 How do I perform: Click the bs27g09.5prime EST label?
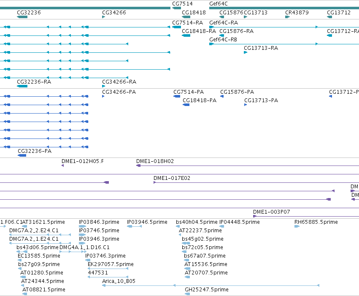coord(39,264)
